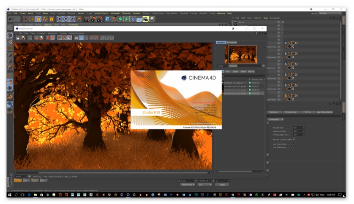
Task: Toggle Use Deformers checkbox
Action: point(294,147)
